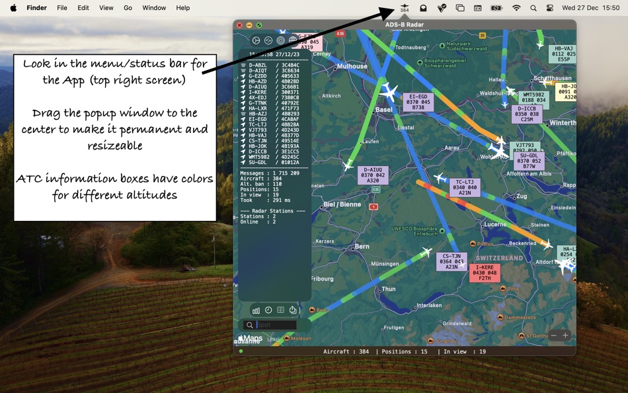Select the EI-EGD 0370 045 B738 info box

tap(418, 102)
